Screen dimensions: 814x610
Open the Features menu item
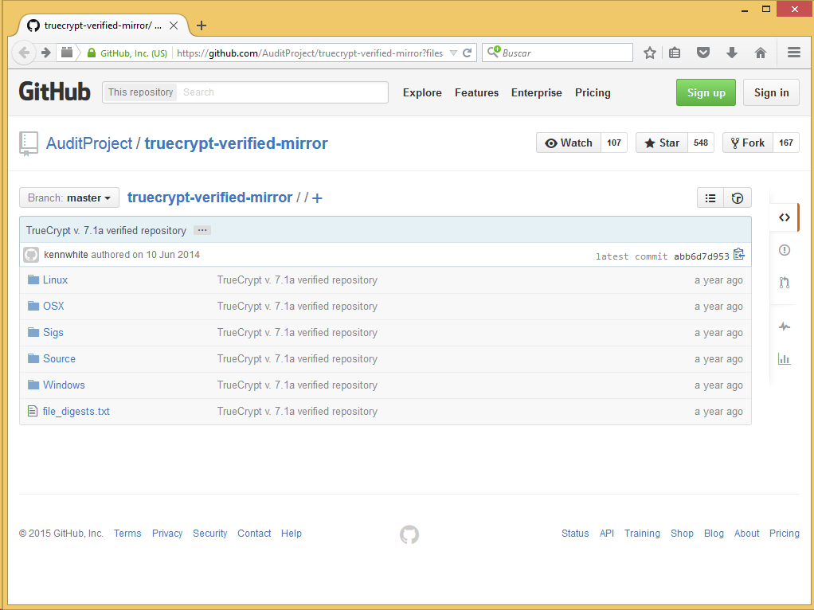pyautogui.click(x=476, y=92)
